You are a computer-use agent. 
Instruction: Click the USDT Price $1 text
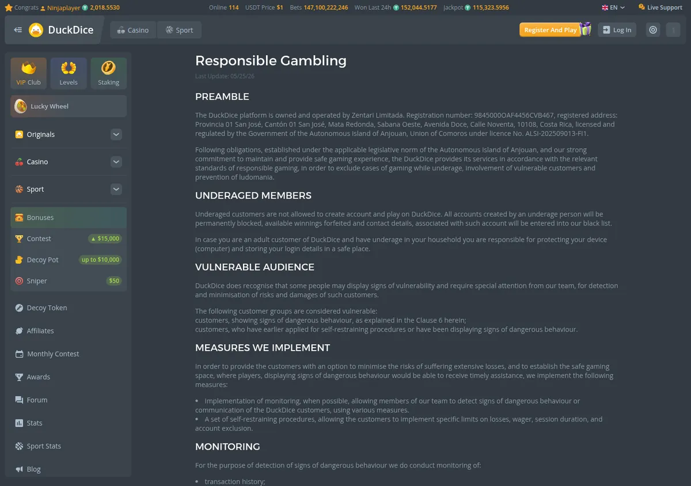click(x=264, y=8)
